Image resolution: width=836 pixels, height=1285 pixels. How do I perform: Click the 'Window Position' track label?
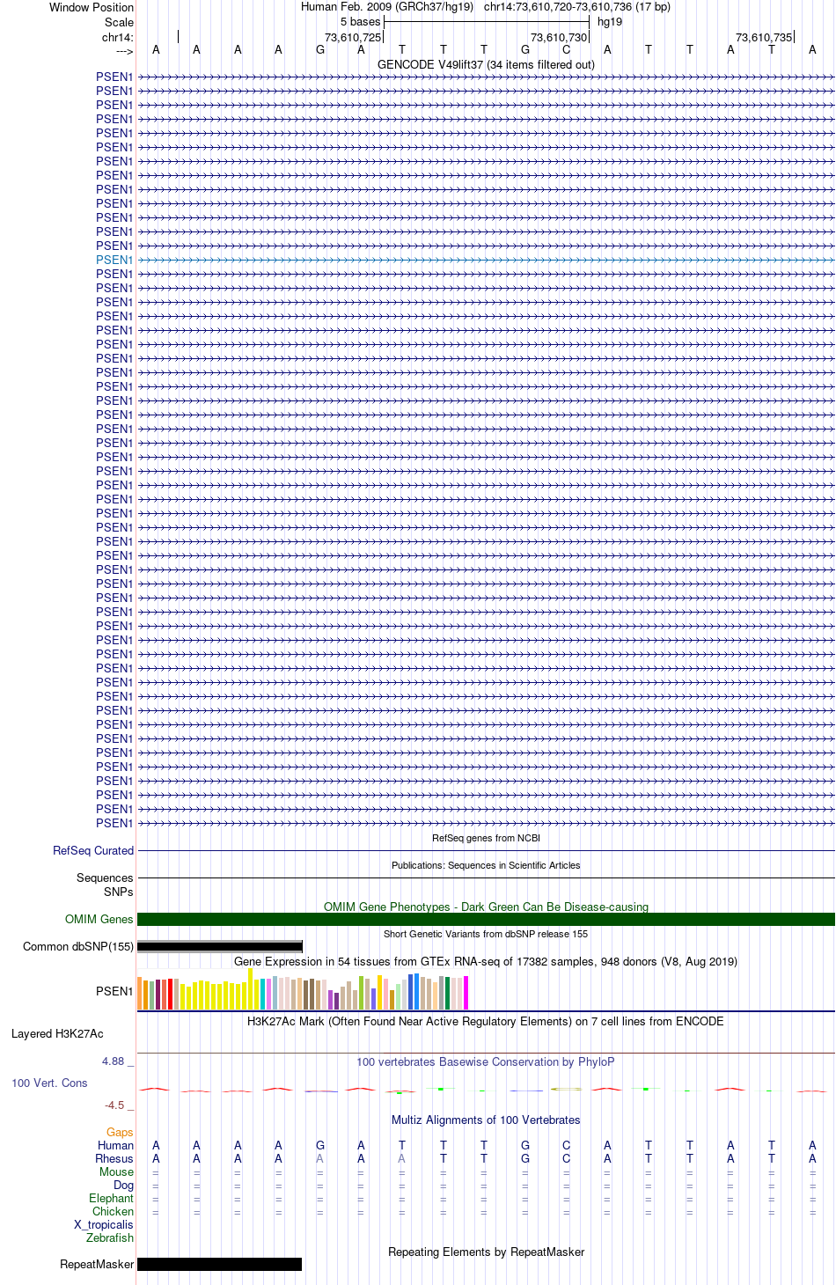[x=92, y=7]
